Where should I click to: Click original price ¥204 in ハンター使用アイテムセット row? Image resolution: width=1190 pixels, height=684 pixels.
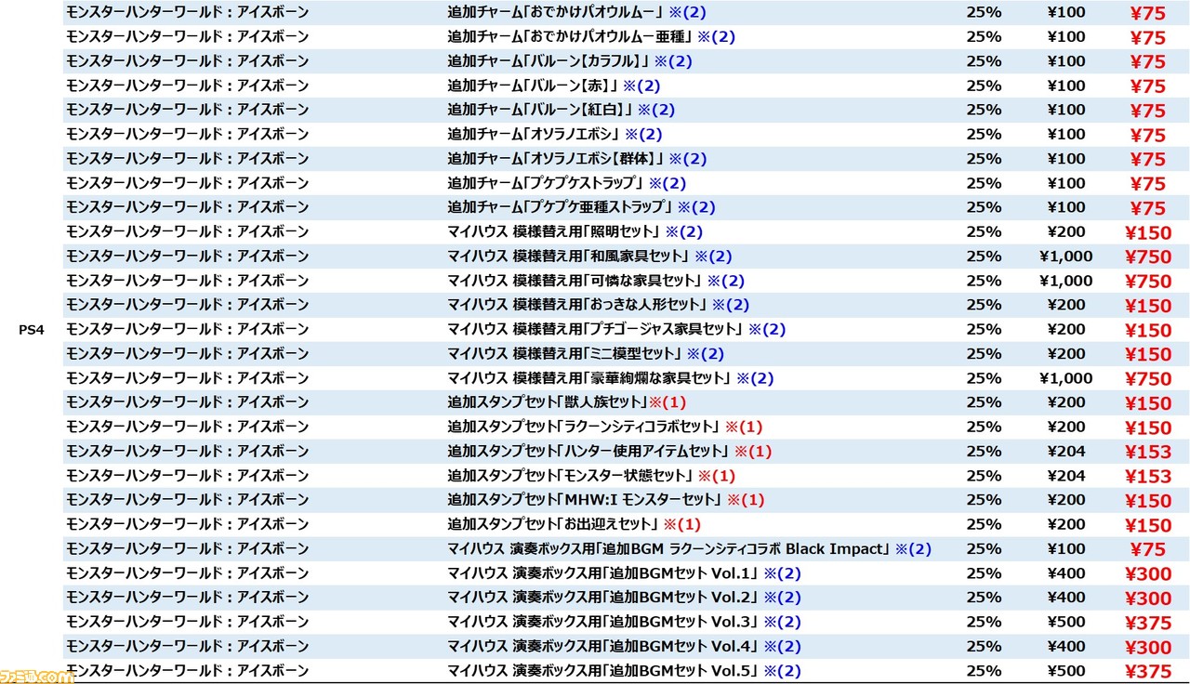1066,452
